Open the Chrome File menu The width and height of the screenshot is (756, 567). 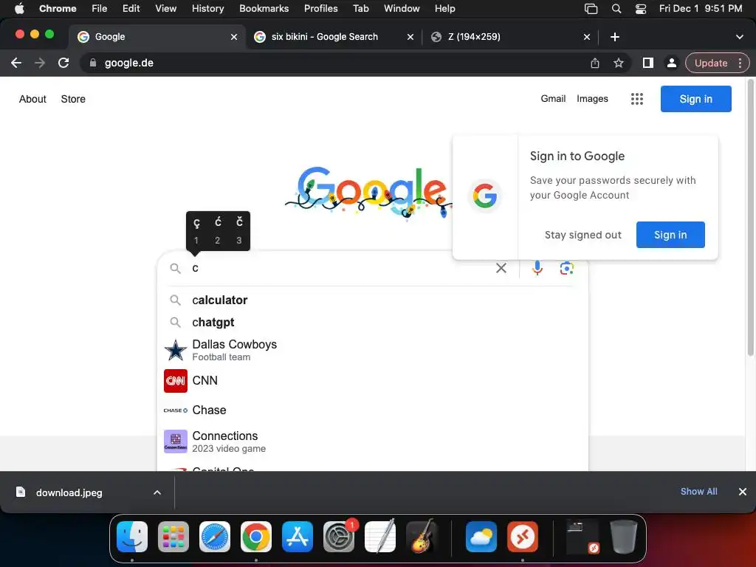pyautogui.click(x=100, y=9)
